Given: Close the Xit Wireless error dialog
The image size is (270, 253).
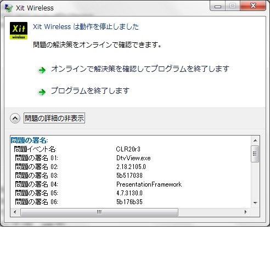Looking at the screenshot, I should tap(253, 6).
